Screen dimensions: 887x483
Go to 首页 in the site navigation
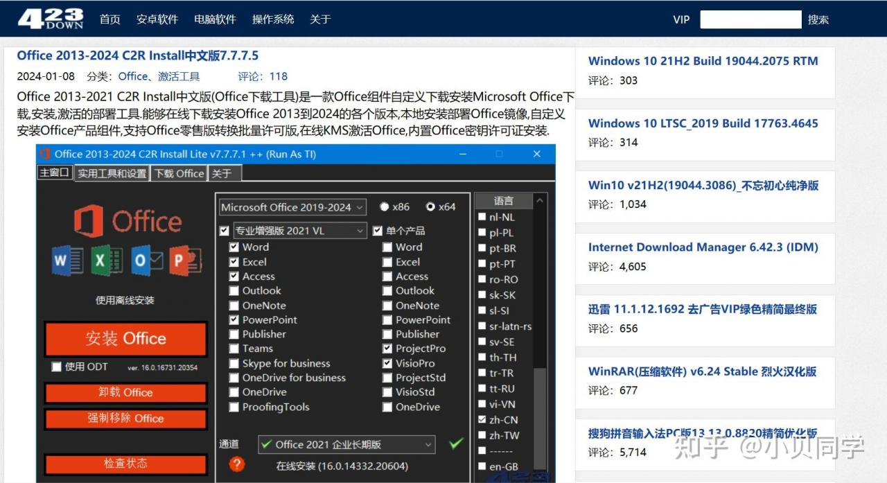pos(109,19)
